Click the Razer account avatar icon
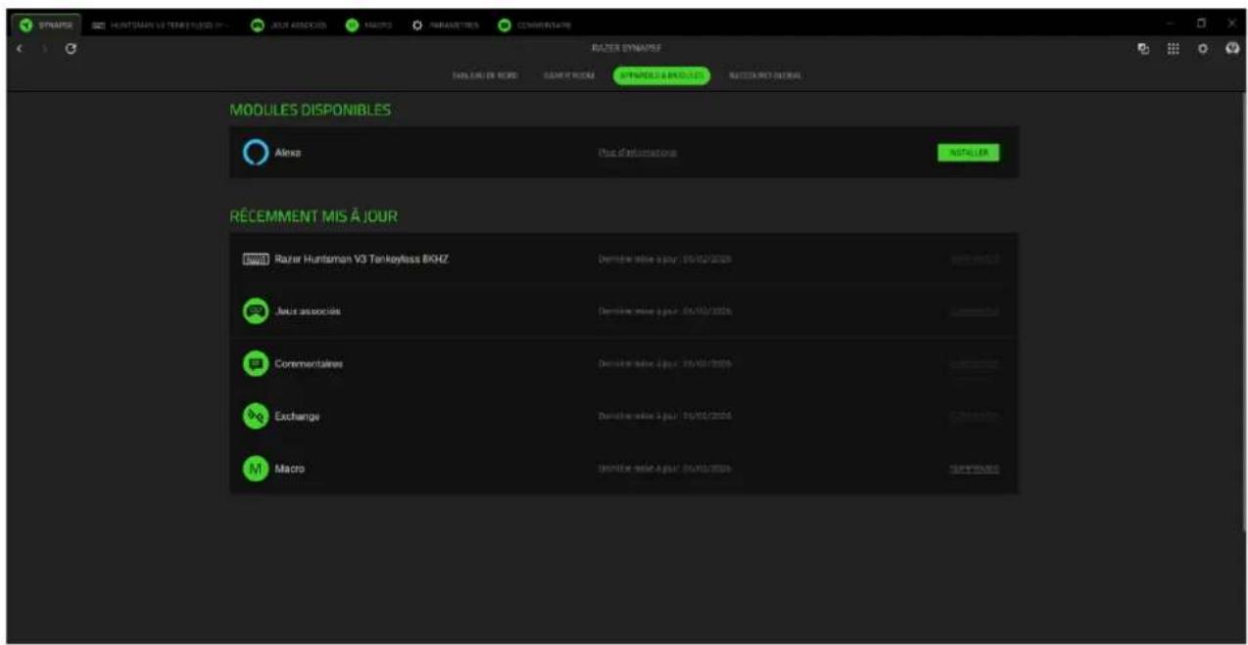This screenshot has height=645, width=1248. pyautogui.click(x=1233, y=48)
